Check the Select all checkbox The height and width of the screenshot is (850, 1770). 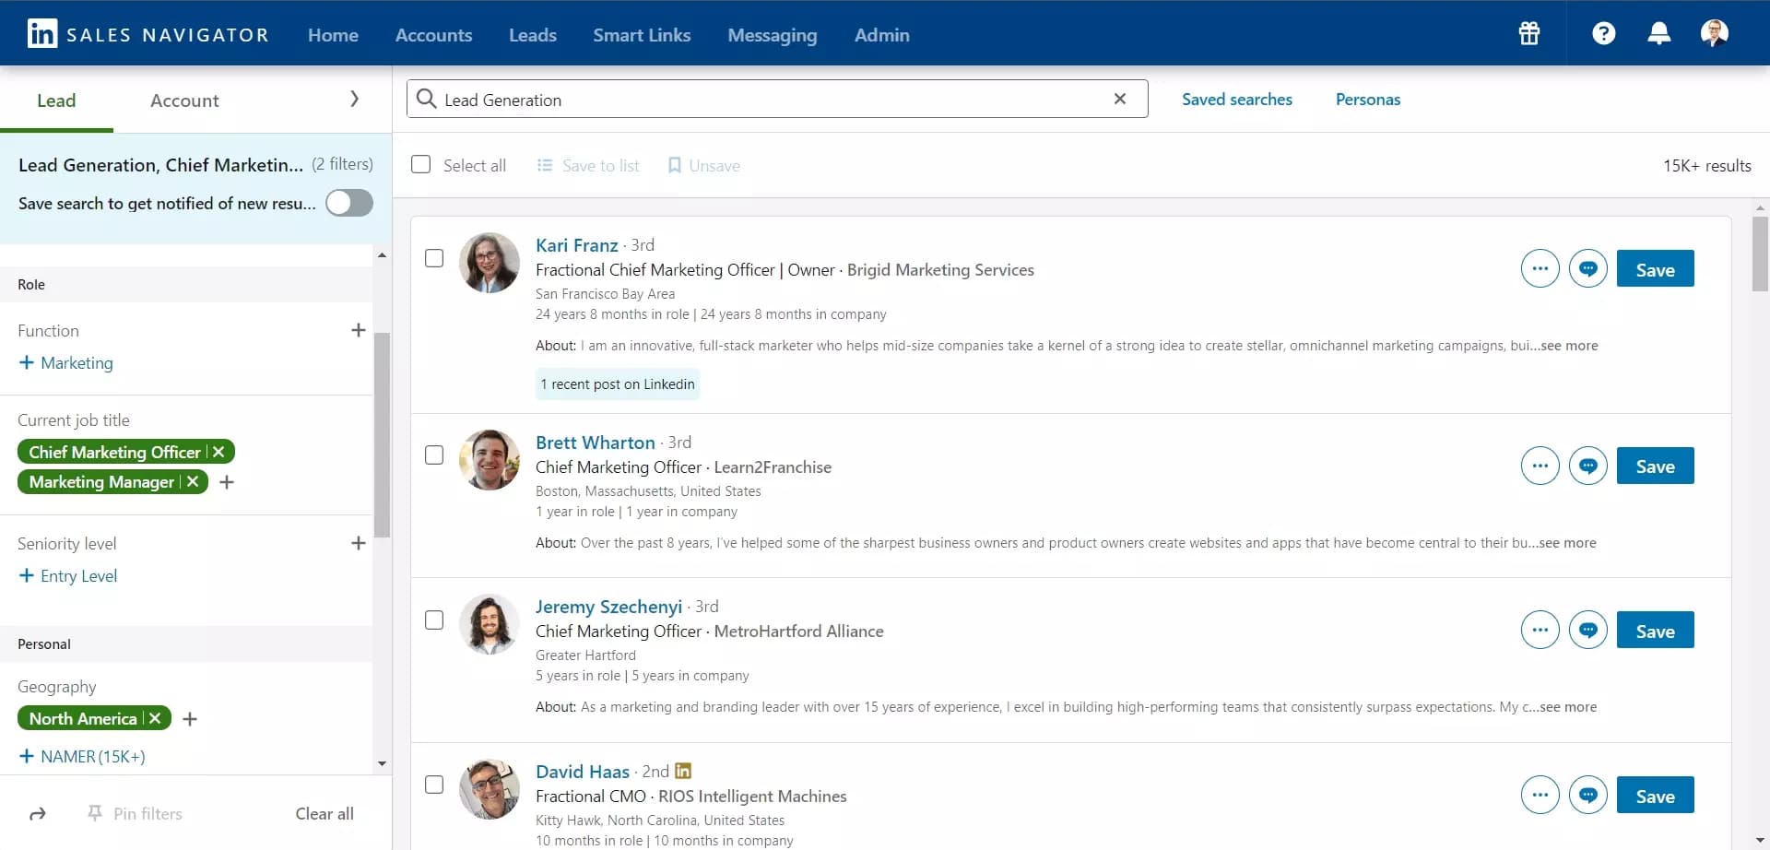click(420, 164)
